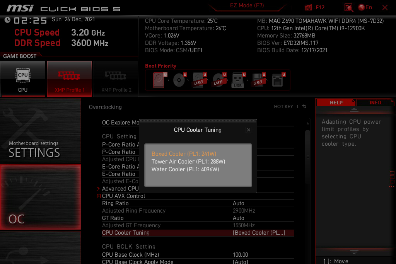
Task: Click the clock icon beside the time
Action: click(7, 20)
